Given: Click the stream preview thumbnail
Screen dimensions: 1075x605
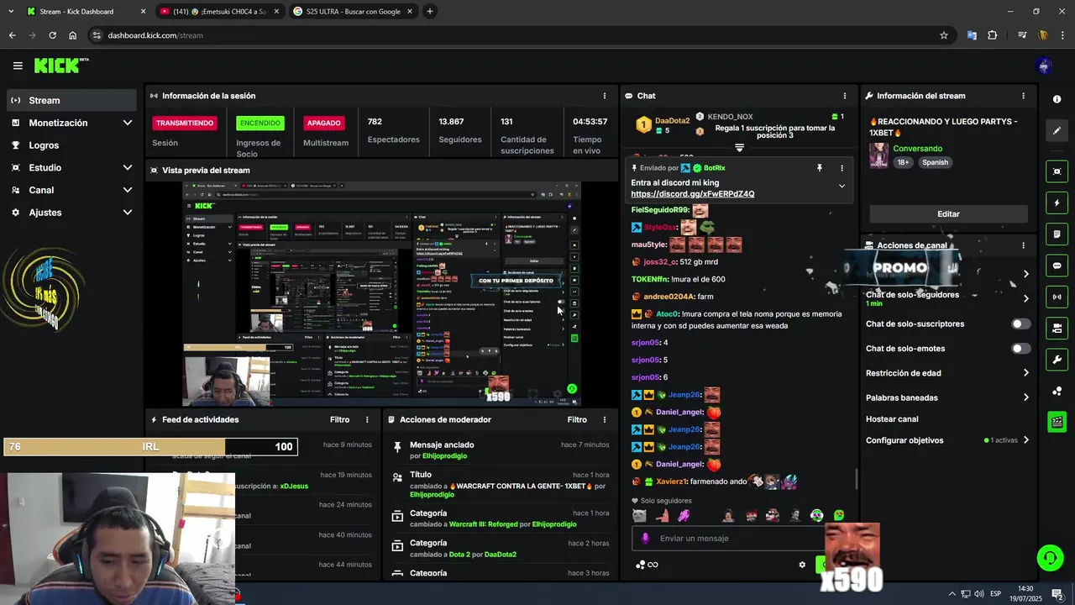Looking at the screenshot, I should pyautogui.click(x=382, y=293).
